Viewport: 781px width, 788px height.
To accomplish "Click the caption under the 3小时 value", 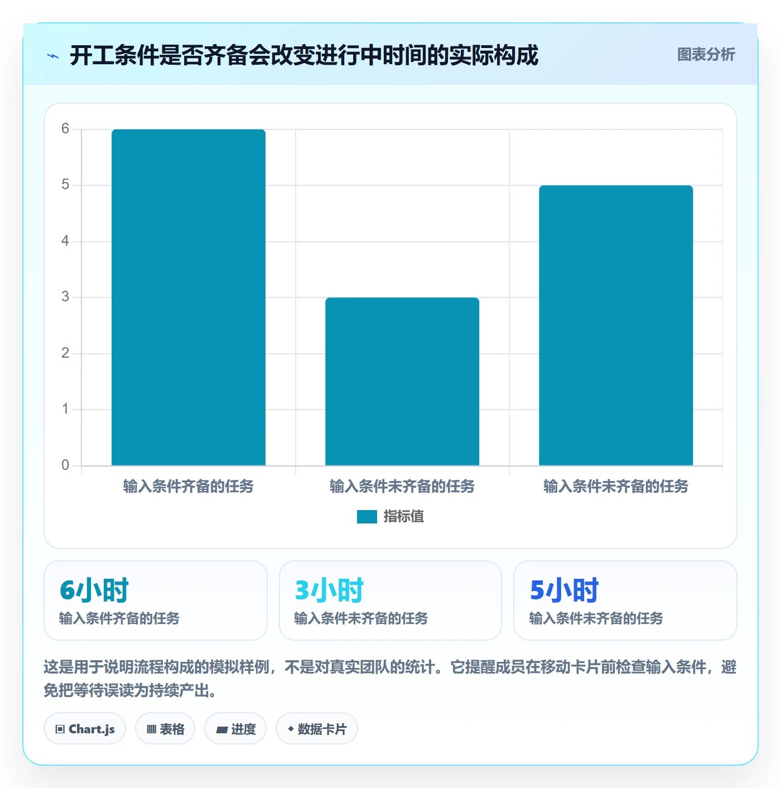I will click(361, 618).
